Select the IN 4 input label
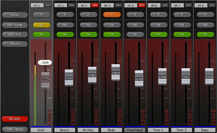Viewport: 217px width, 133px height. pos(107,5)
